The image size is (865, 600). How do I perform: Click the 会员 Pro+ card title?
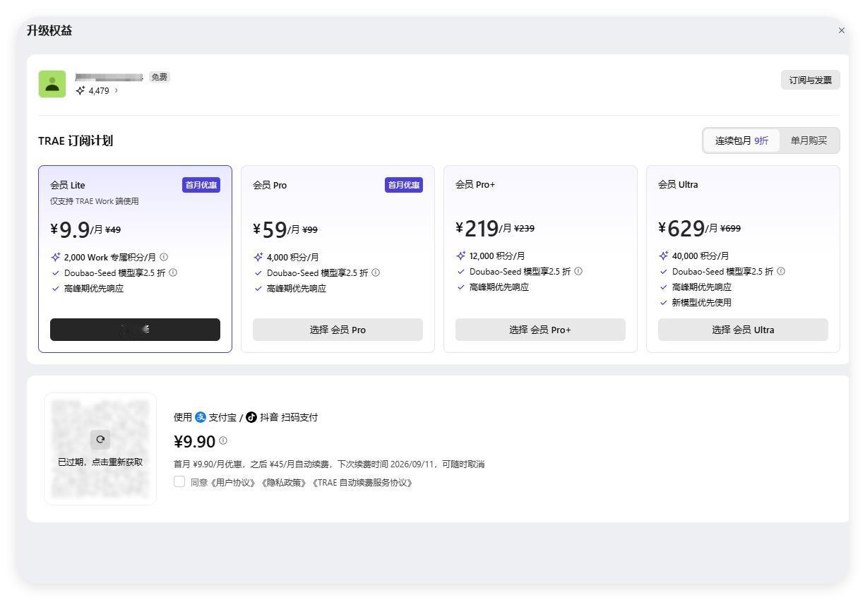point(475,184)
